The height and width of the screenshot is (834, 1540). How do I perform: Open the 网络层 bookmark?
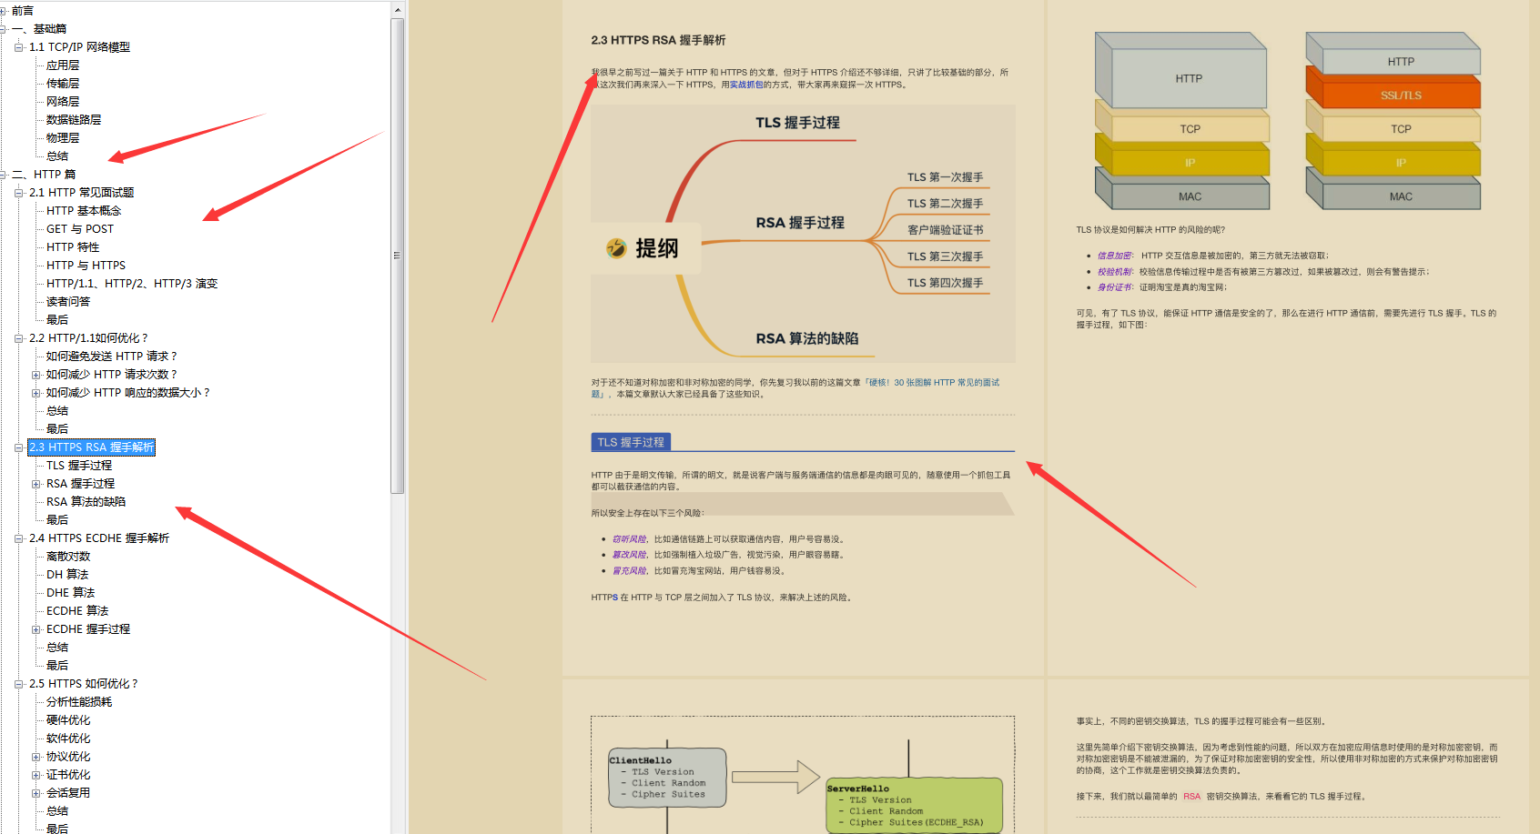[x=63, y=102]
